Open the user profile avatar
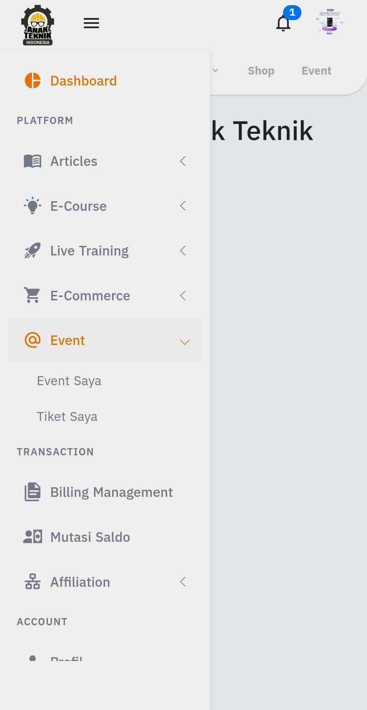The image size is (367, 710). tap(329, 22)
